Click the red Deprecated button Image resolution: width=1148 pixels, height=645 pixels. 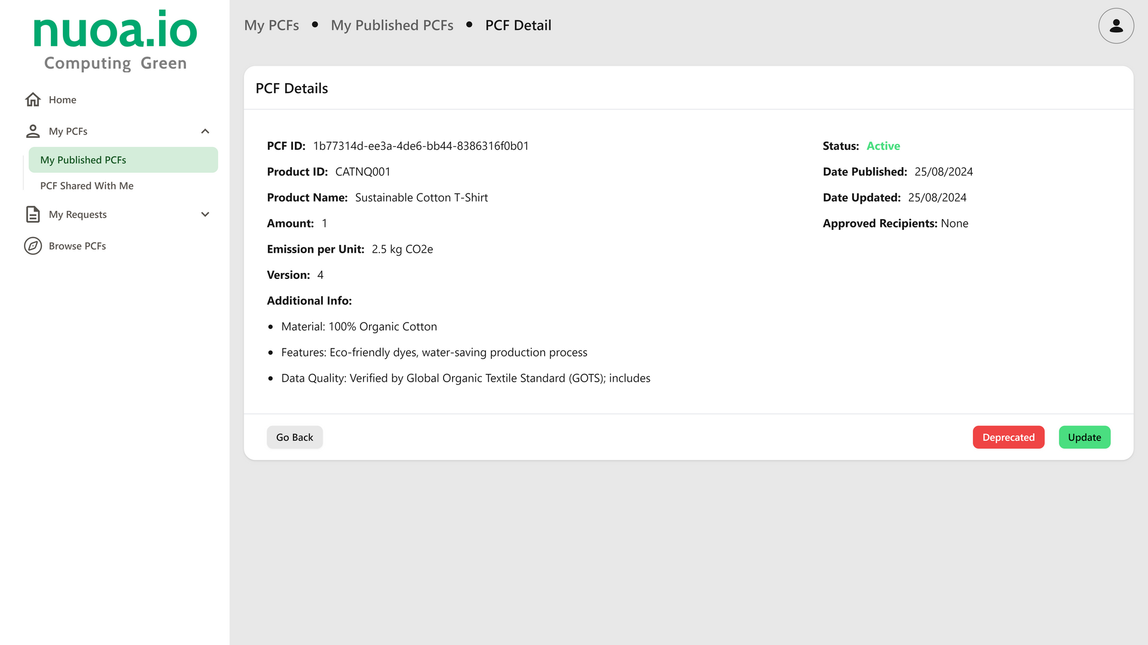point(1008,437)
